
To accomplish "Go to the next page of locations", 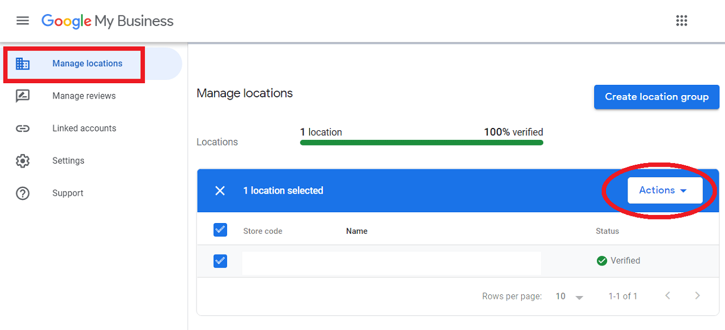I will tap(697, 295).
